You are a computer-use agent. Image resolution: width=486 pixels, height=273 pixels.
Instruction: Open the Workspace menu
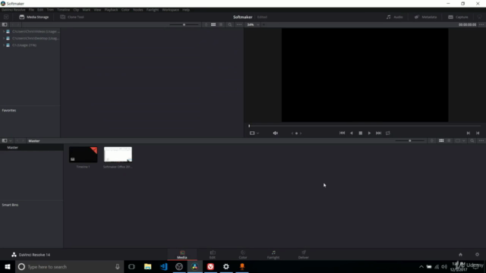pyautogui.click(x=170, y=10)
